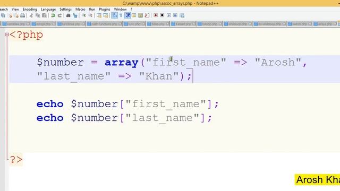Click the Save All toolbar icon
The image size is (340, 191).
(x=3, y=15)
